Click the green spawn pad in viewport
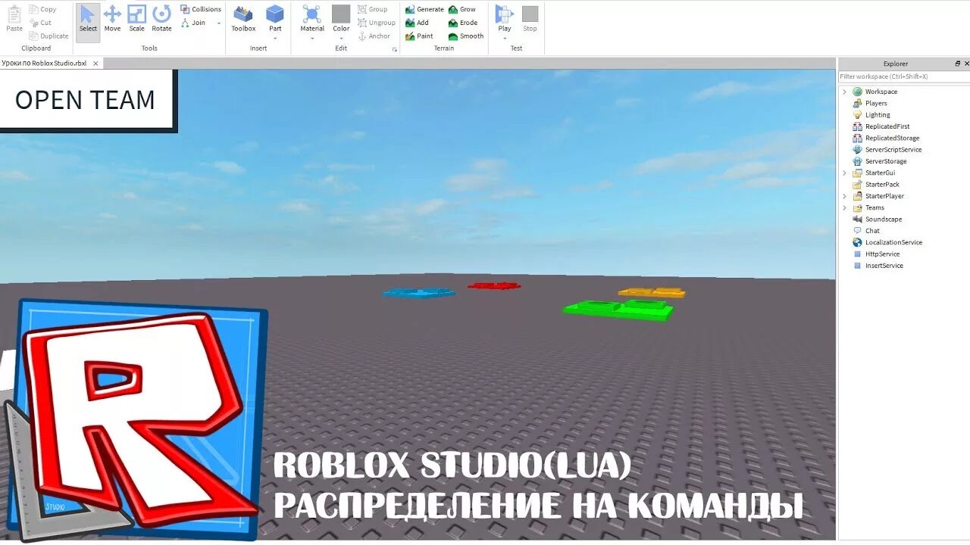This screenshot has height=545, width=970. (x=618, y=310)
